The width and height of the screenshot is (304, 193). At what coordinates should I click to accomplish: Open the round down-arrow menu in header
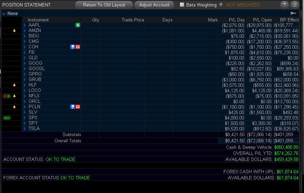click(285, 5)
